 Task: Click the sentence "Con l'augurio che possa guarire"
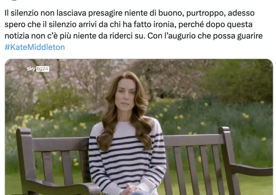tap(205, 36)
